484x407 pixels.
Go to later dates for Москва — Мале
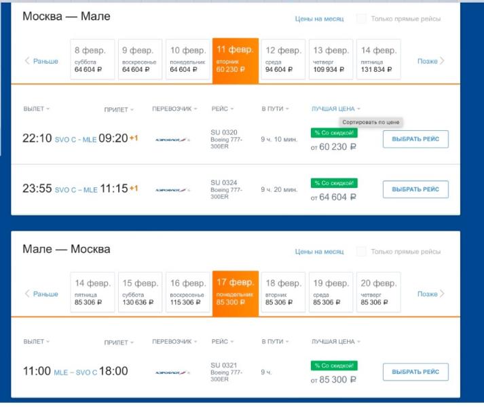(x=431, y=60)
